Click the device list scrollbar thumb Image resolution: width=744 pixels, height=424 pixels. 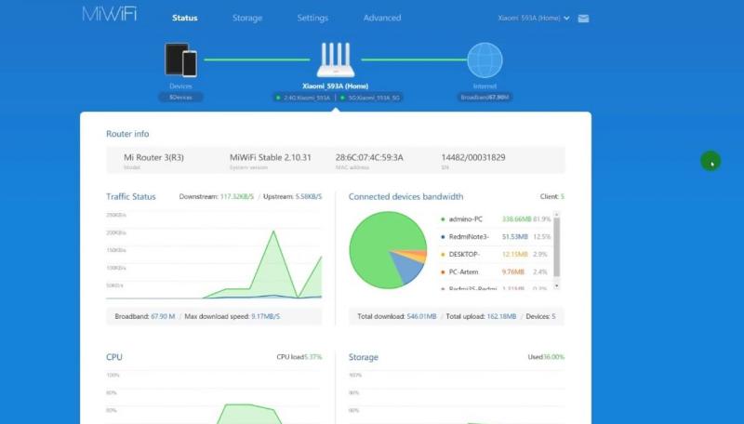coord(556,247)
